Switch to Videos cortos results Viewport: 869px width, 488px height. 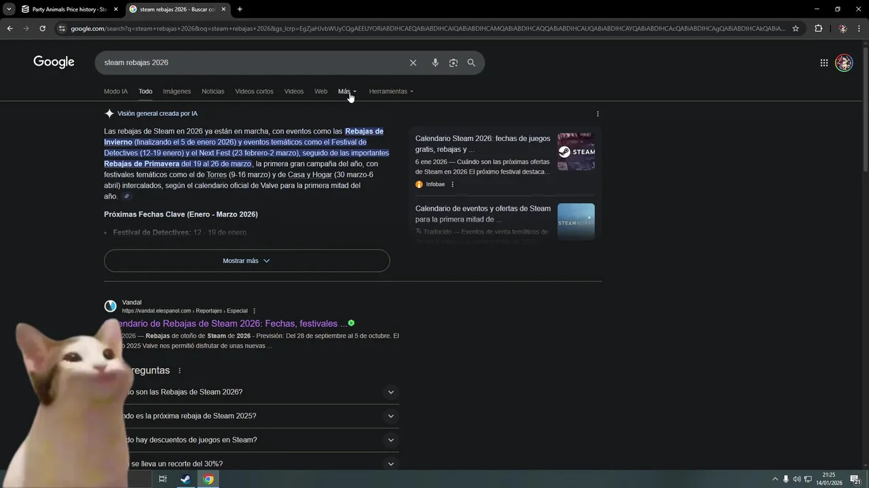(254, 91)
